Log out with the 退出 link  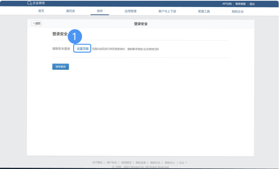pos(252,4)
